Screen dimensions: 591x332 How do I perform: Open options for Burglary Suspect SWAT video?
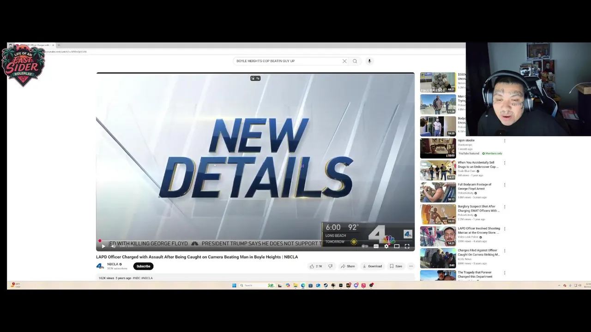tap(505, 207)
